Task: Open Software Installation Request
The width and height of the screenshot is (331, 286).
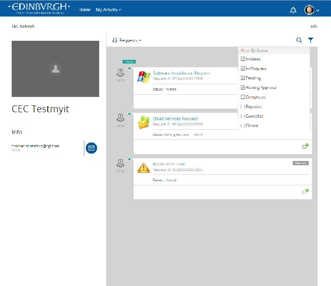Action: [x=181, y=73]
